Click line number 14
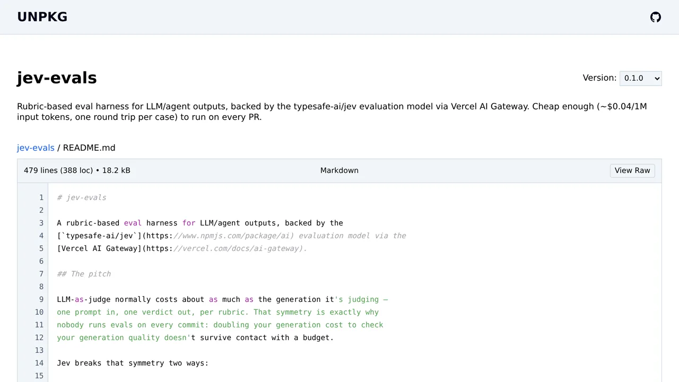 coord(39,363)
